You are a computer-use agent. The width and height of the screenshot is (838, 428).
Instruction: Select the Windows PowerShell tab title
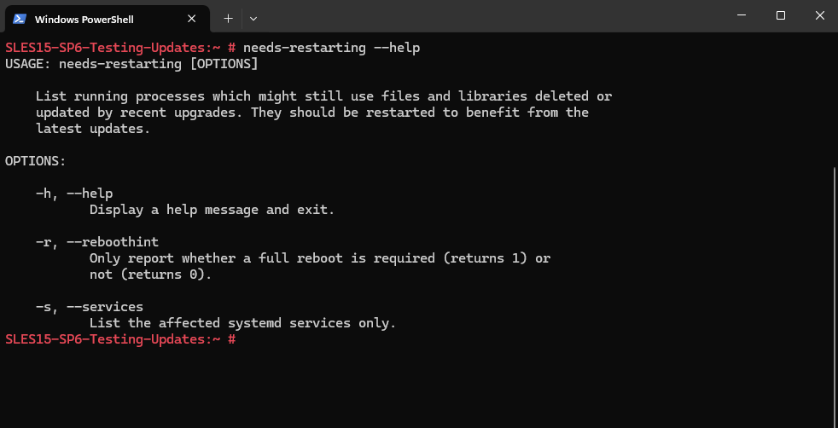coord(84,20)
